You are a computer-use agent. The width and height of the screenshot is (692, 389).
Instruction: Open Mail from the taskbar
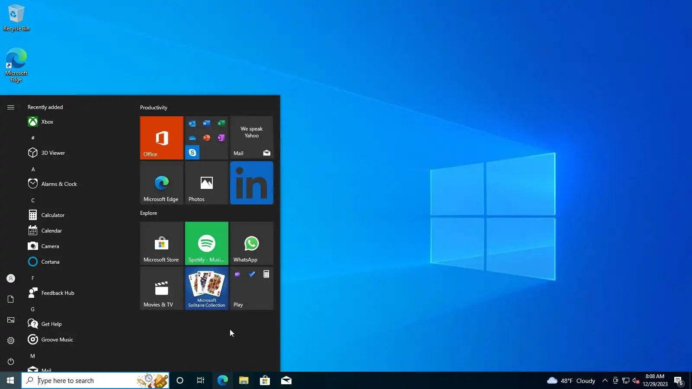[x=286, y=380]
